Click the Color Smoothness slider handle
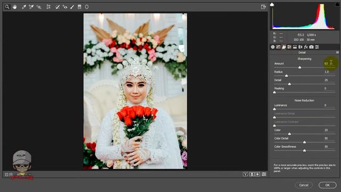The image size is (341, 192). [x=304, y=150]
